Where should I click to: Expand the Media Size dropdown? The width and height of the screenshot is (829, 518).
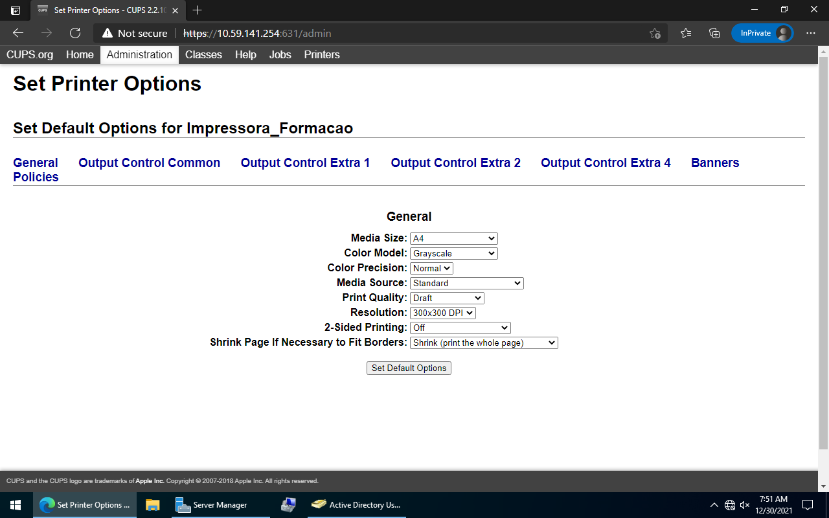[x=453, y=238]
